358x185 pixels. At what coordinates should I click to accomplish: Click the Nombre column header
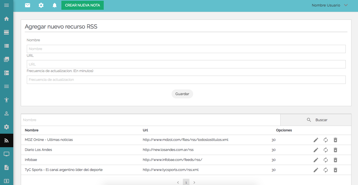[32, 130]
